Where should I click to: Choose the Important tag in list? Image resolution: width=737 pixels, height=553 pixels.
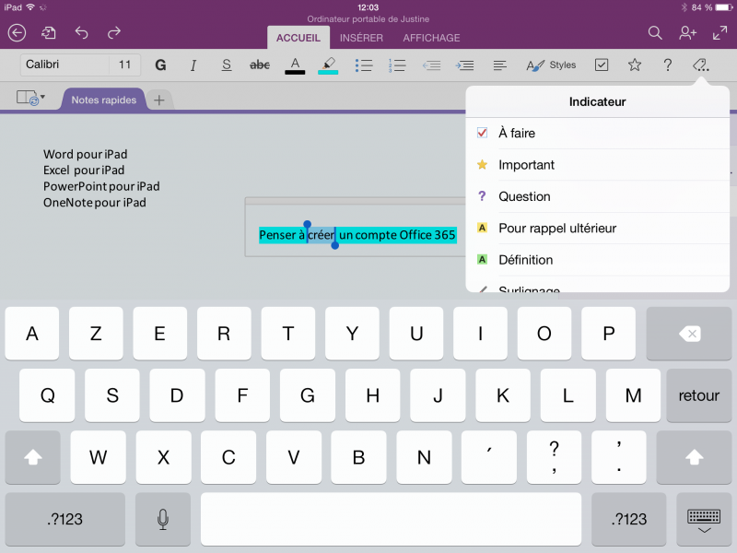pos(597,165)
